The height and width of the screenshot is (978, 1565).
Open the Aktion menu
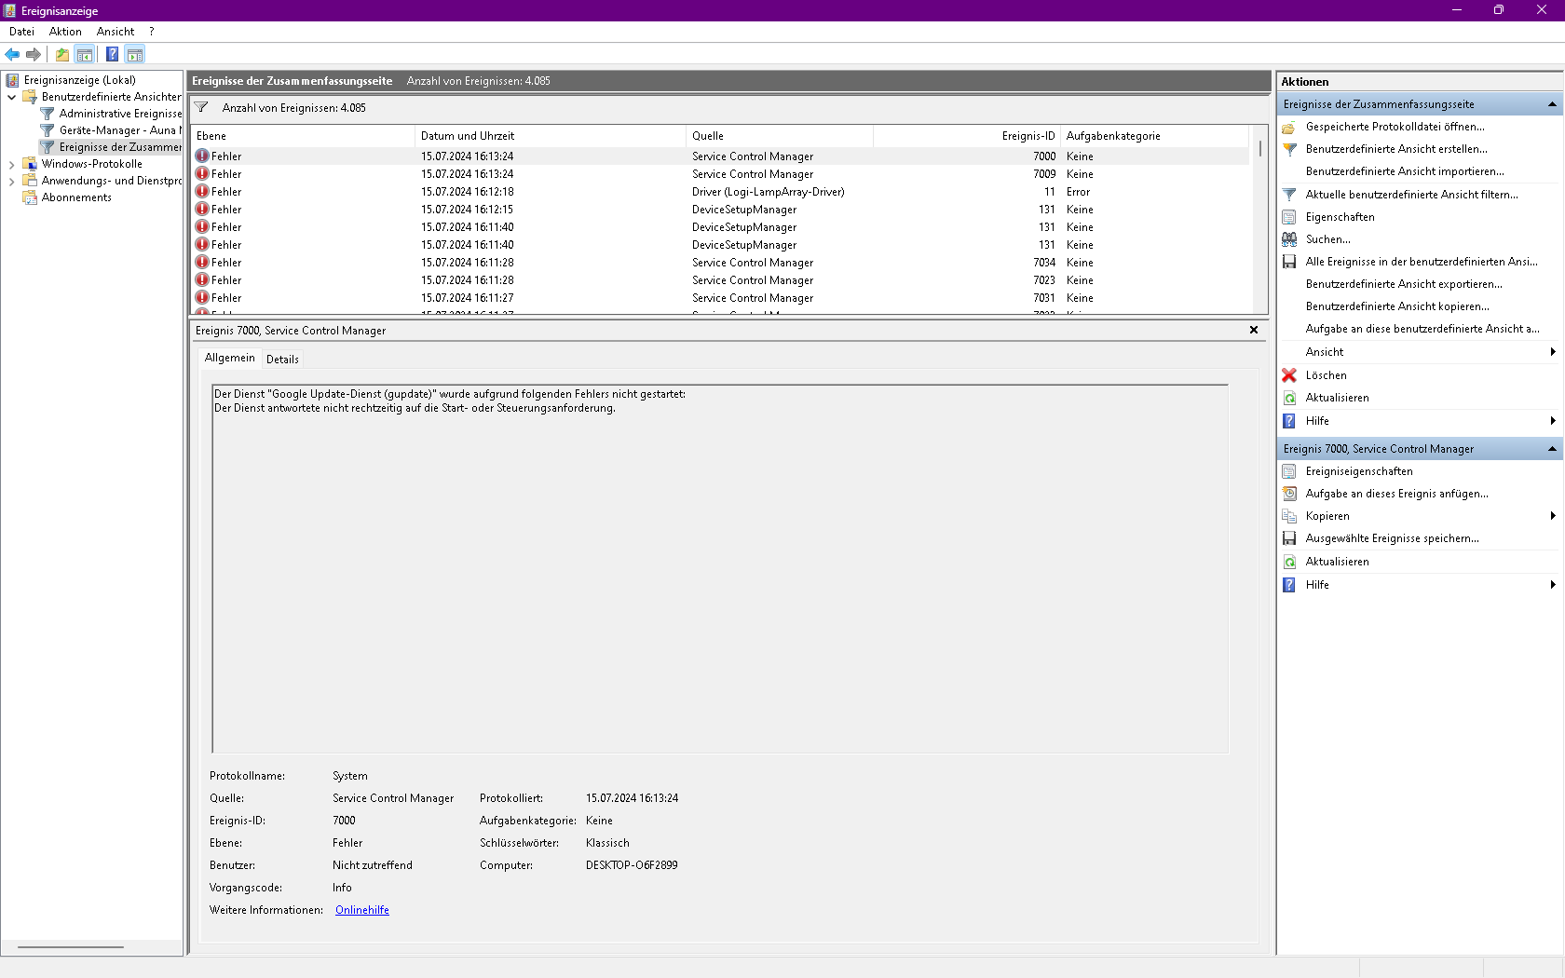[x=64, y=31]
